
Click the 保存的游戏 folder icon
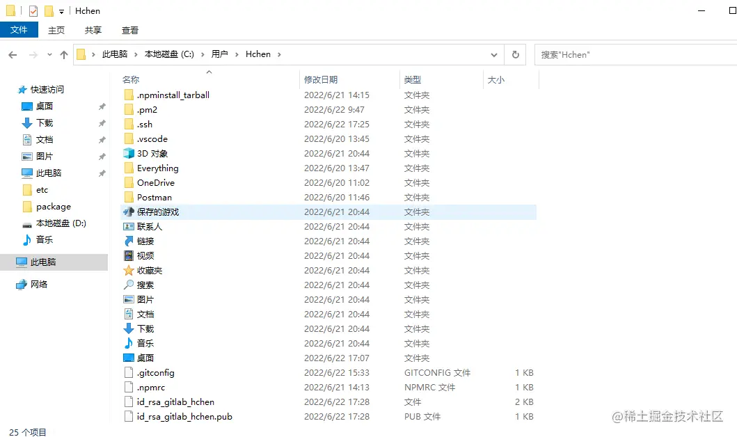[x=128, y=212]
